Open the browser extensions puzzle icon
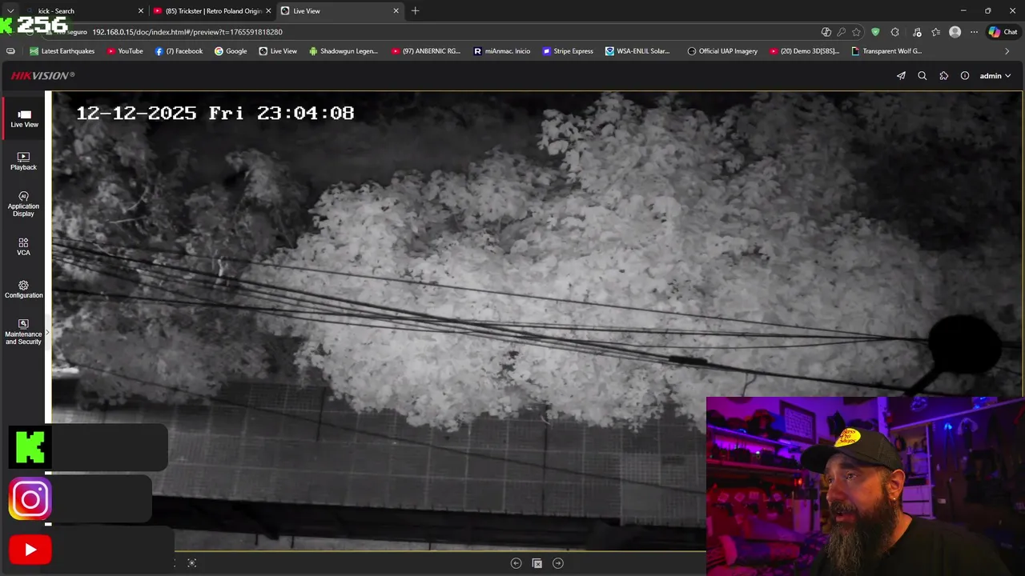Screen dimensions: 1025x576 click(894, 32)
